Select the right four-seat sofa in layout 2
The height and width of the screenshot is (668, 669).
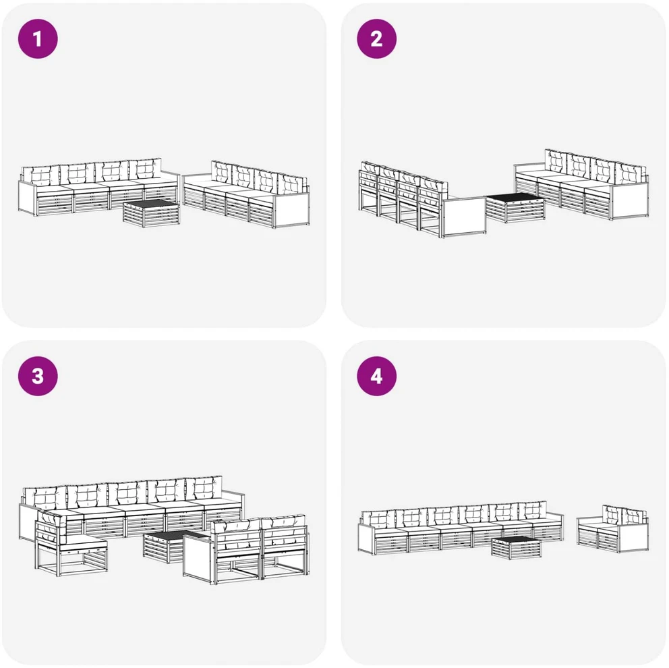click(x=581, y=184)
